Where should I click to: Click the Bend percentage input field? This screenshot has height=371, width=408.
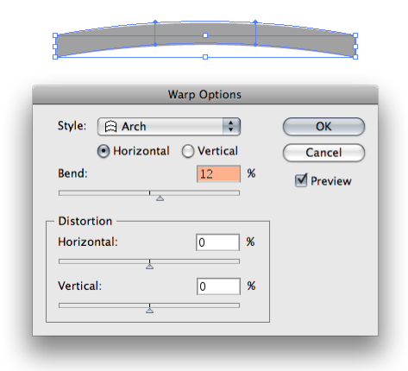click(218, 173)
